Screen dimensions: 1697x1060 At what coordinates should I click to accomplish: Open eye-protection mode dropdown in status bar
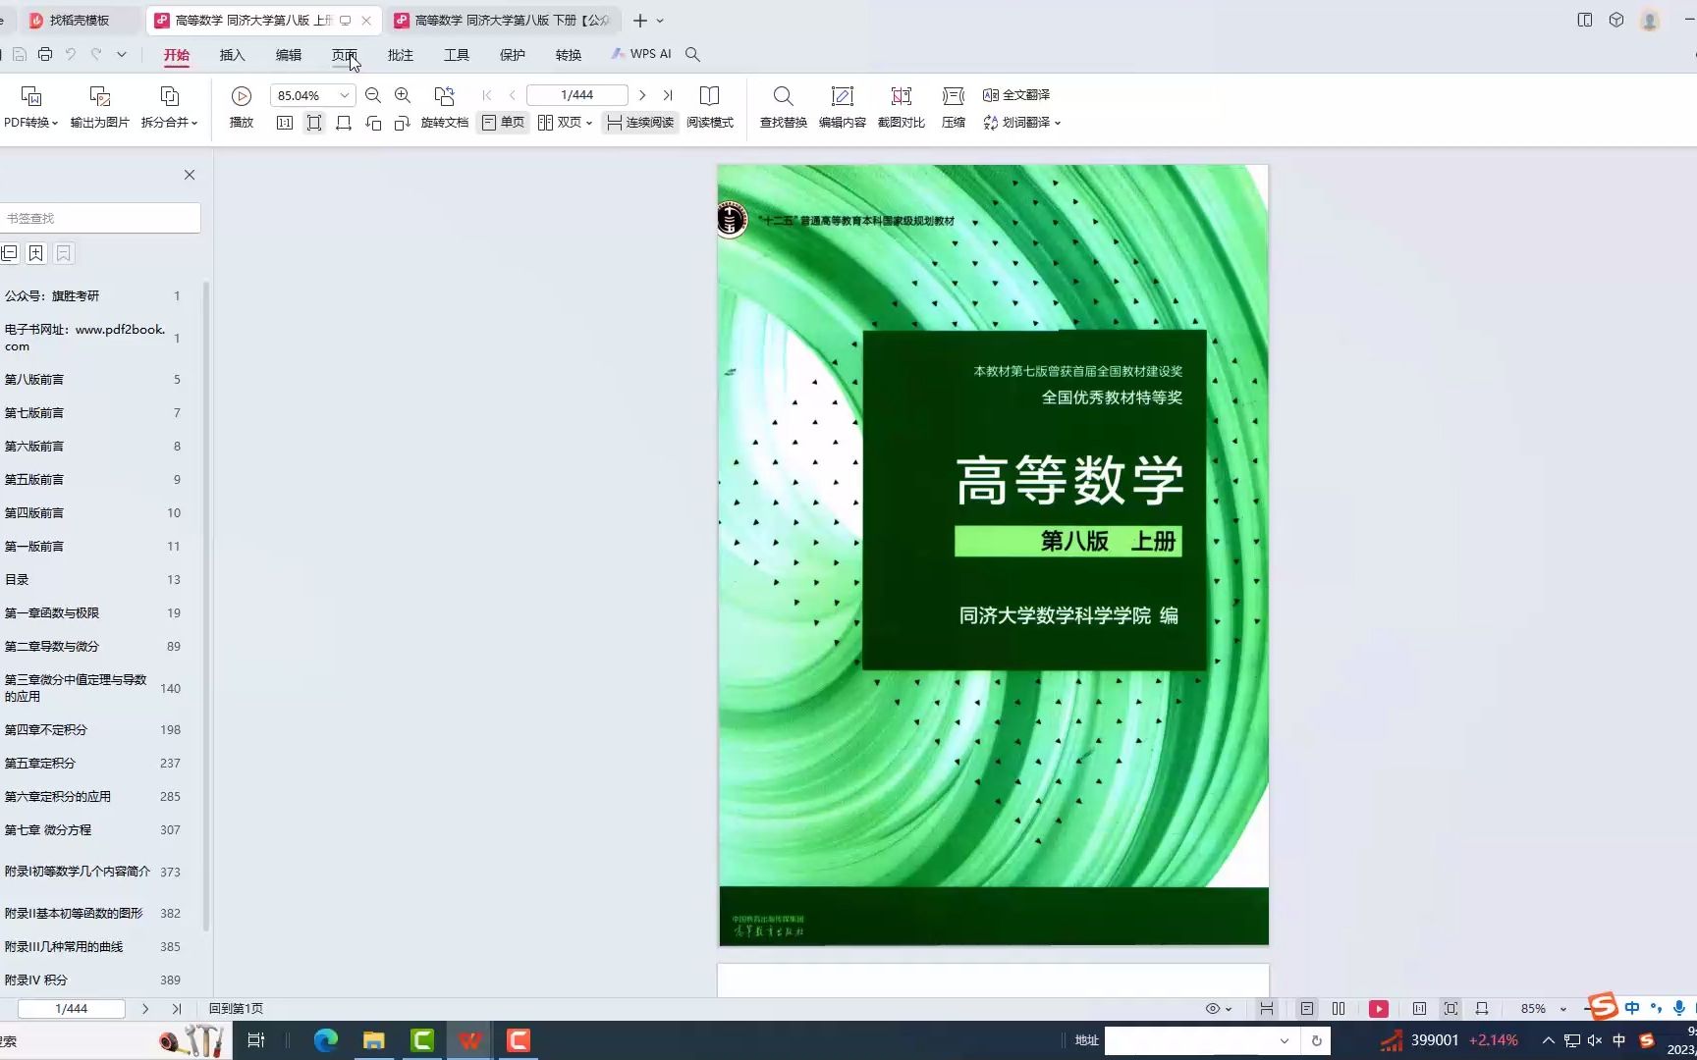pos(1219,1009)
